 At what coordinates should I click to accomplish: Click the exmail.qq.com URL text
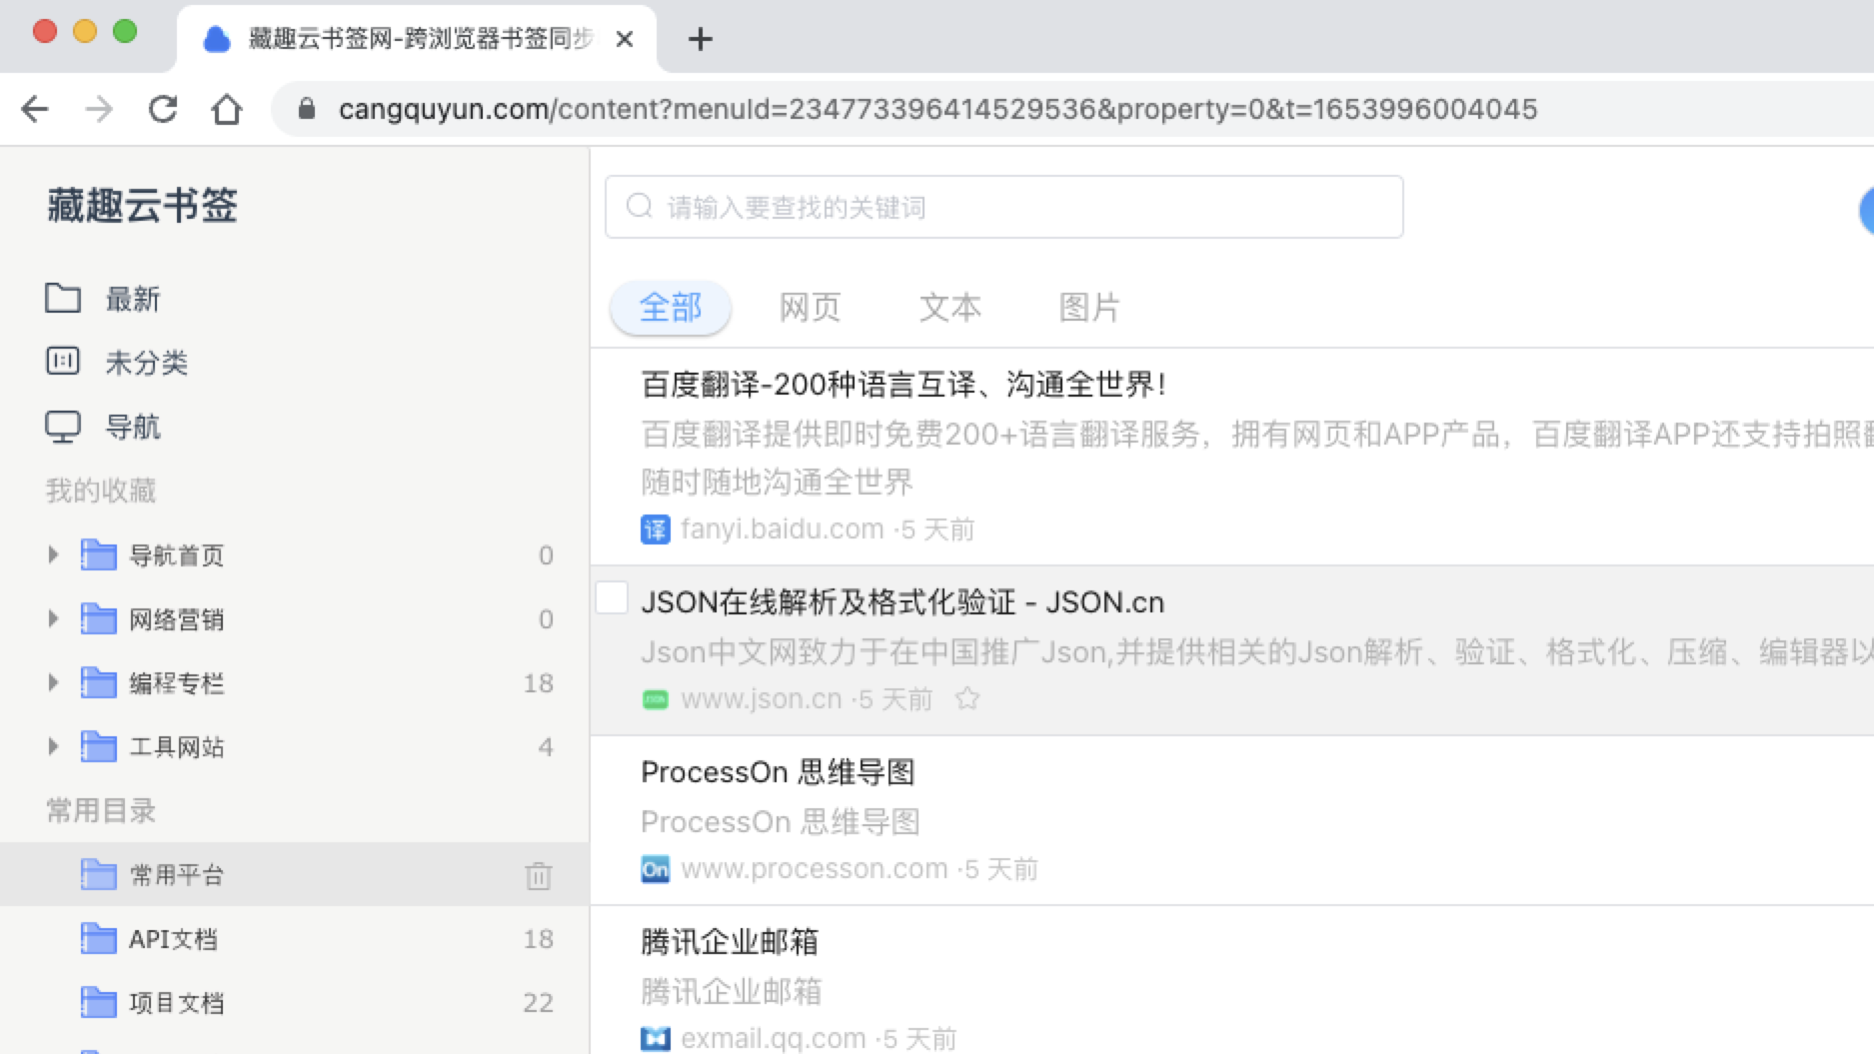point(774,1039)
